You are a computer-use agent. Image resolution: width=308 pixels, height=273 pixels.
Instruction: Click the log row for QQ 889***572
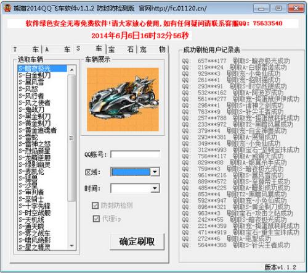click(x=236, y=182)
